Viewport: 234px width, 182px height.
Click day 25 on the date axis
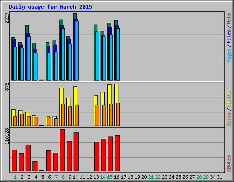tap(178, 177)
